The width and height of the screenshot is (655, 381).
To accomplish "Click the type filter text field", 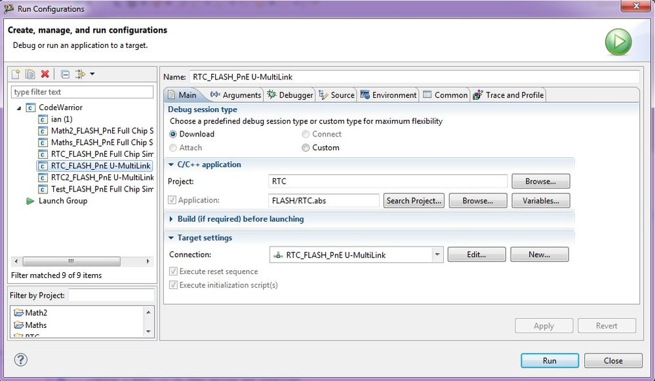I will click(x=83, y=92).
